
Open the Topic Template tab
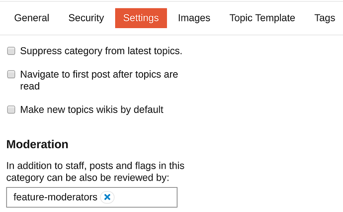[x=262, y=18]
